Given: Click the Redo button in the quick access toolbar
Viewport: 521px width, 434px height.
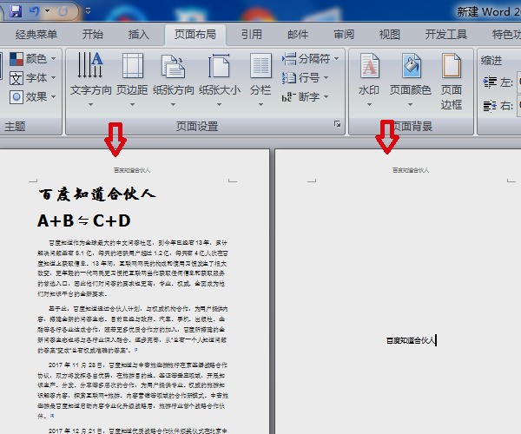Looking at the screenshot, I should click(63, 11).
